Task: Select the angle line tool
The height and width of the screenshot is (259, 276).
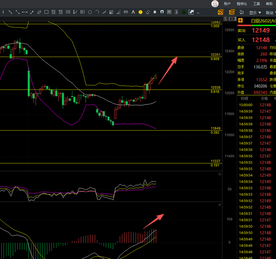Action: click(119, 12)
